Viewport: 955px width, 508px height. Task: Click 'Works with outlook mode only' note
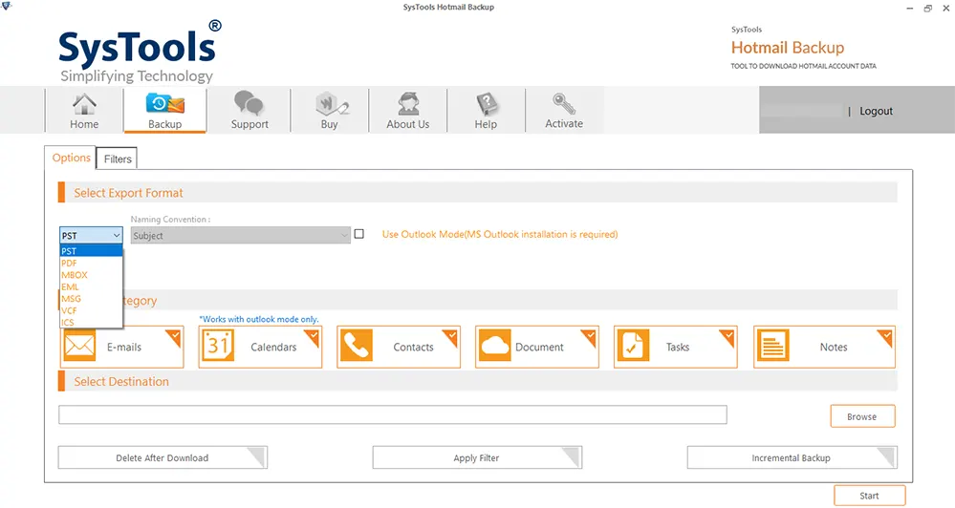(259, 319)
